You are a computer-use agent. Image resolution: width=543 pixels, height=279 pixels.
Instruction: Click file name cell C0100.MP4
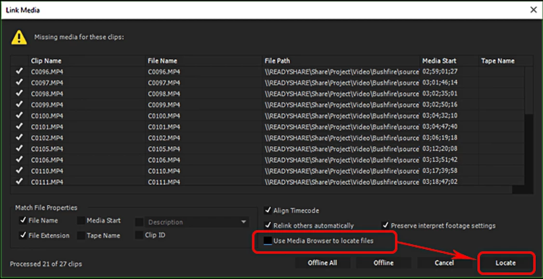tap(164, 116)
